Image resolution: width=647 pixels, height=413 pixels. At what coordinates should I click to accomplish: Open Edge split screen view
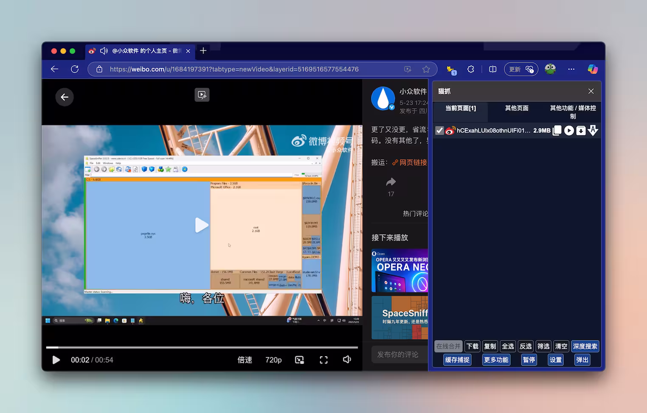tap(492, 69)
